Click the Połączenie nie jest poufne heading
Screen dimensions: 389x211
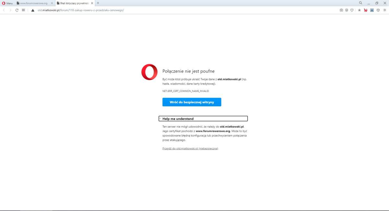(x=188, y=71)
